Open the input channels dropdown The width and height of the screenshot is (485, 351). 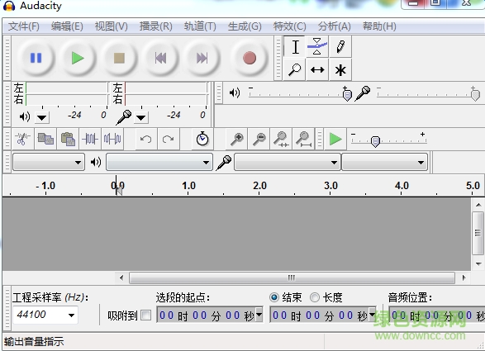(384, 162)
